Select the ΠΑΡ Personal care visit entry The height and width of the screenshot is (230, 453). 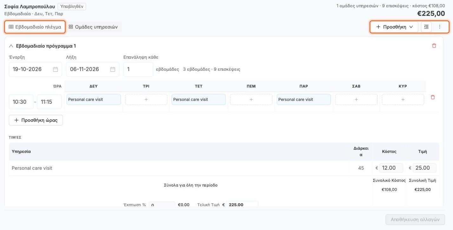[x=304, y=99]
